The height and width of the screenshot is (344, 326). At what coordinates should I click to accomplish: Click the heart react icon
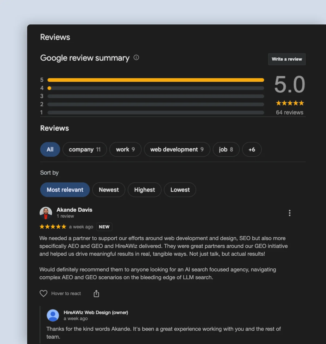(x=43, y=293)
